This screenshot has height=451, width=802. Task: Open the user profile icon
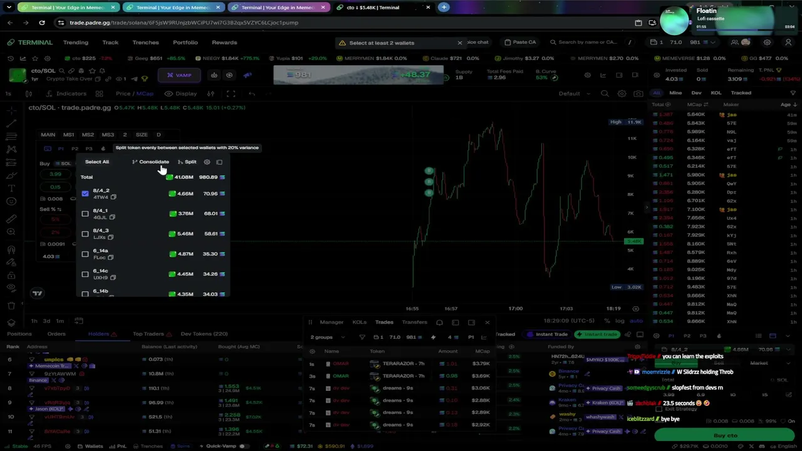788,43
